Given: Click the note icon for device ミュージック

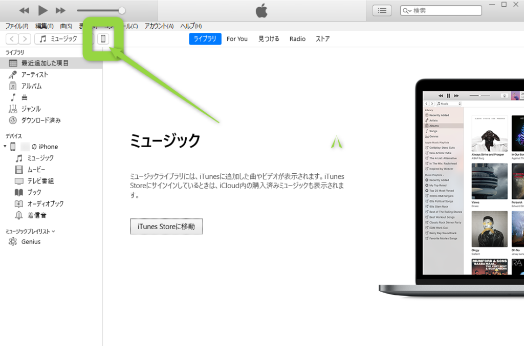Looking at the screenshot, I should point(19,158).
